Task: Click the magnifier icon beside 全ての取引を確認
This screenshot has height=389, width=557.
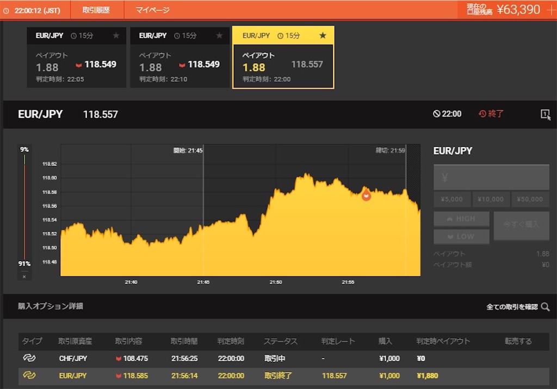Action: tap(545, 307)
